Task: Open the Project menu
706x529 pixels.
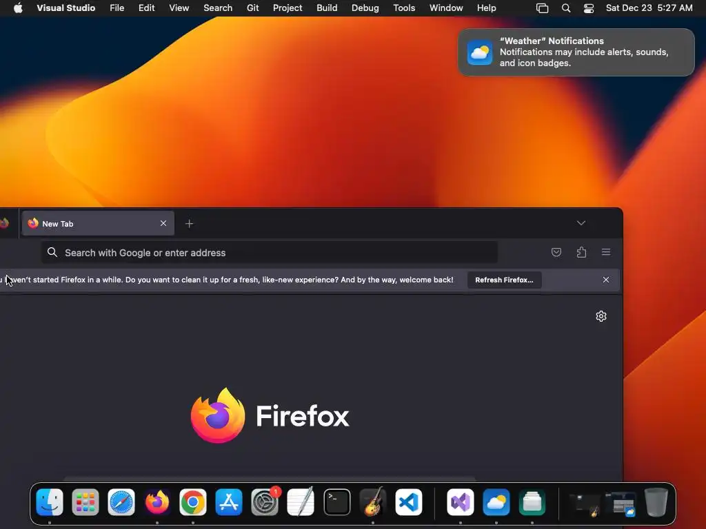Action: 288,8
